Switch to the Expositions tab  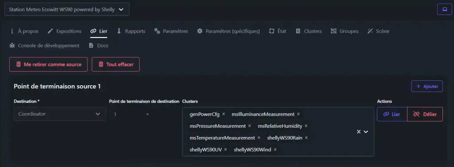(64, 31)
